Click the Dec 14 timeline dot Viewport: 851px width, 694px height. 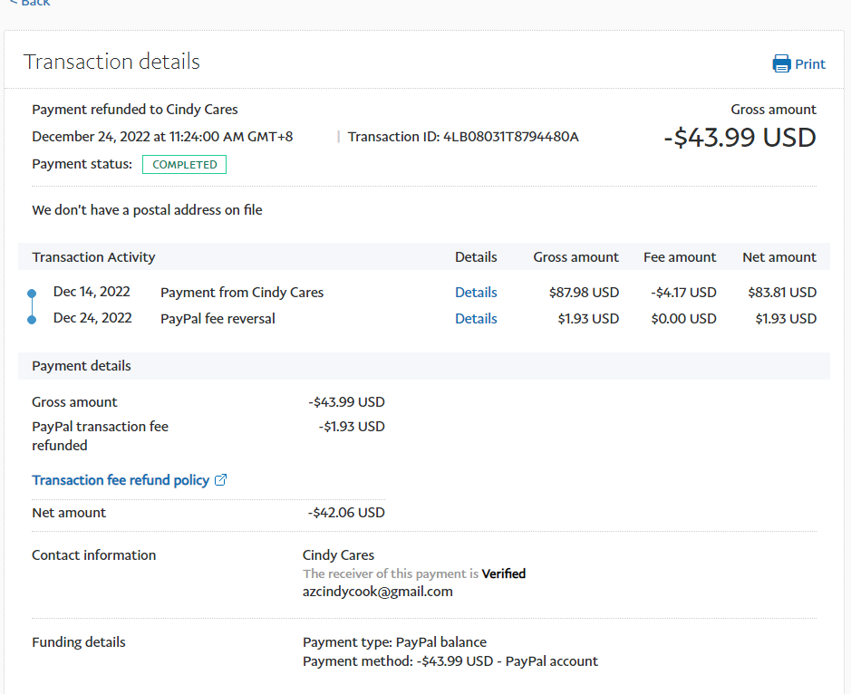tap(32, 294)
